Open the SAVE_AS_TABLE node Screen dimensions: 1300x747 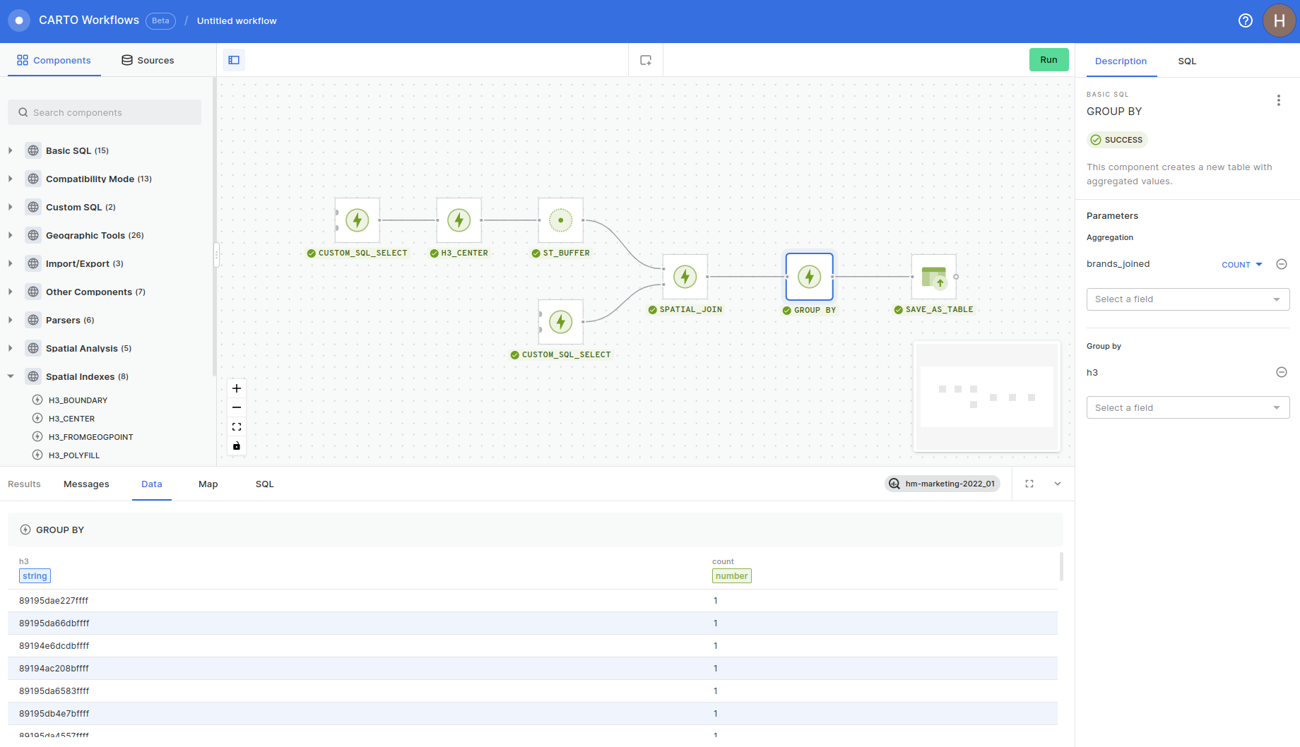[933, 277]
